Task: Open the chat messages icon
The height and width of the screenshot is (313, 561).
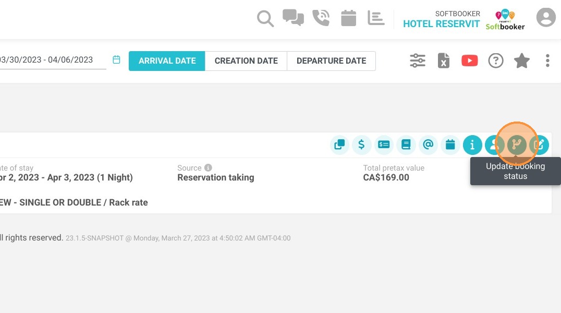Action: point(293,18)
